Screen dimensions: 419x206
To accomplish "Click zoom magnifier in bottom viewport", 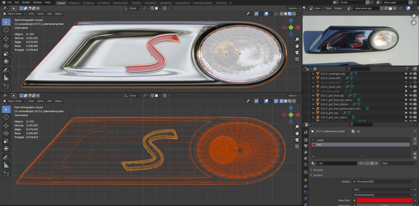I will tap(297, 127).
